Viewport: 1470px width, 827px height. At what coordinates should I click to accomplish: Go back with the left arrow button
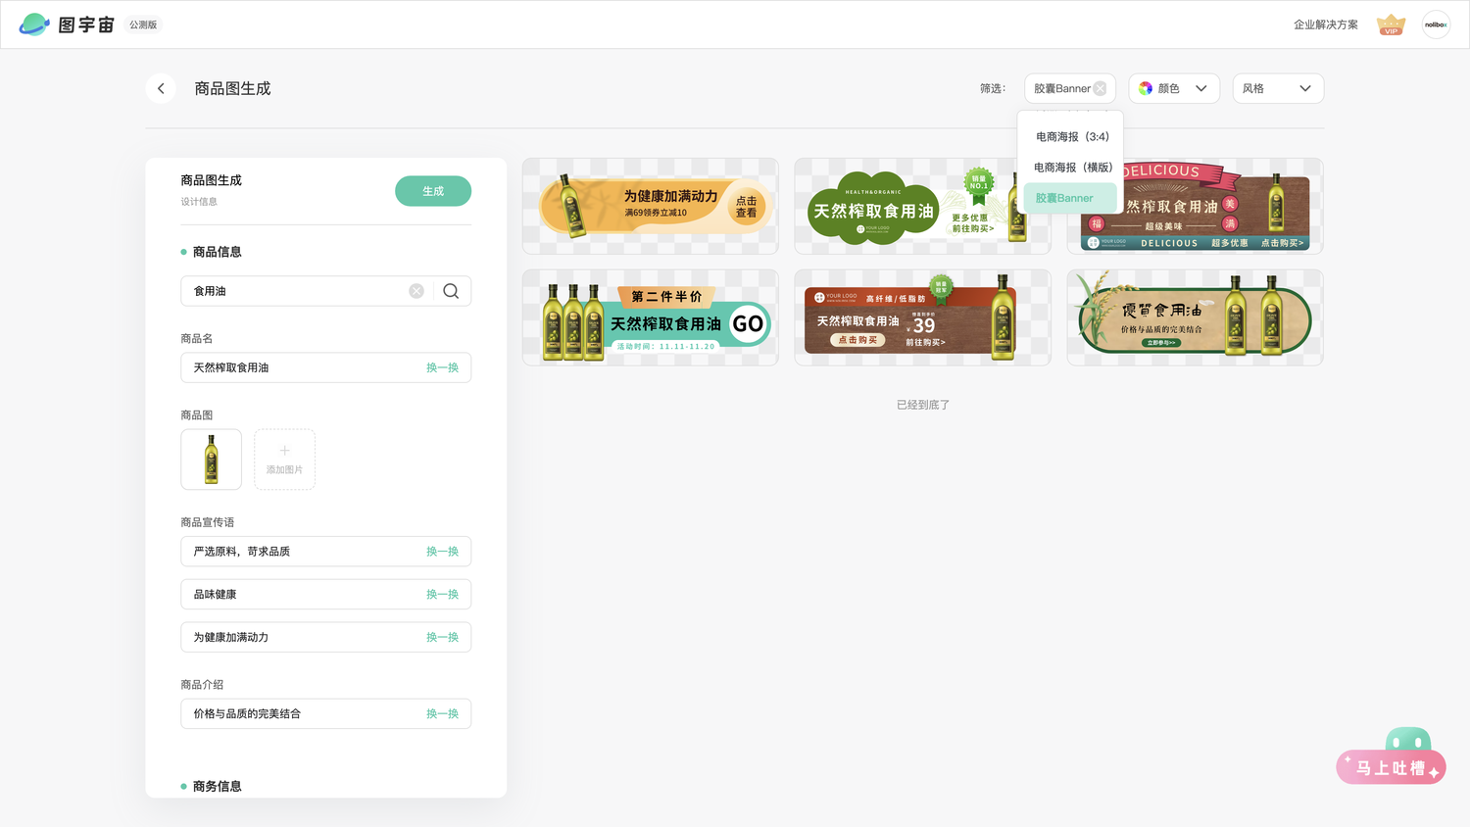[x=161, y=88]
